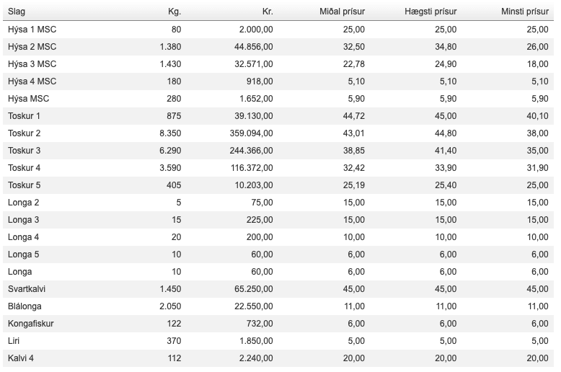
Task: Click the Liri row label
Action: [x=14, y=341]
